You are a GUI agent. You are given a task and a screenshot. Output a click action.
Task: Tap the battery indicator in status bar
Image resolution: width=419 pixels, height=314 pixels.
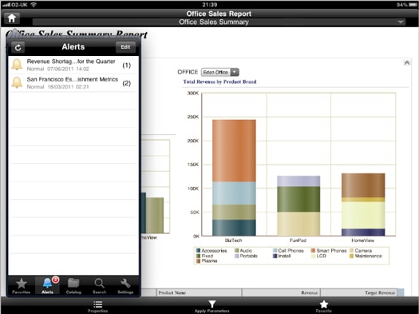tap(412, 5)
